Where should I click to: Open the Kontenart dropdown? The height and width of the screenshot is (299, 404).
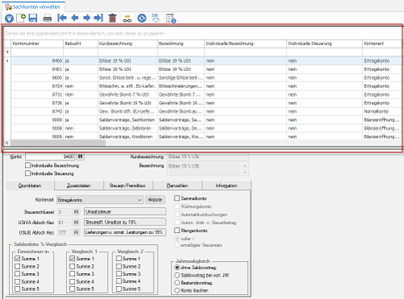(100, 200)
